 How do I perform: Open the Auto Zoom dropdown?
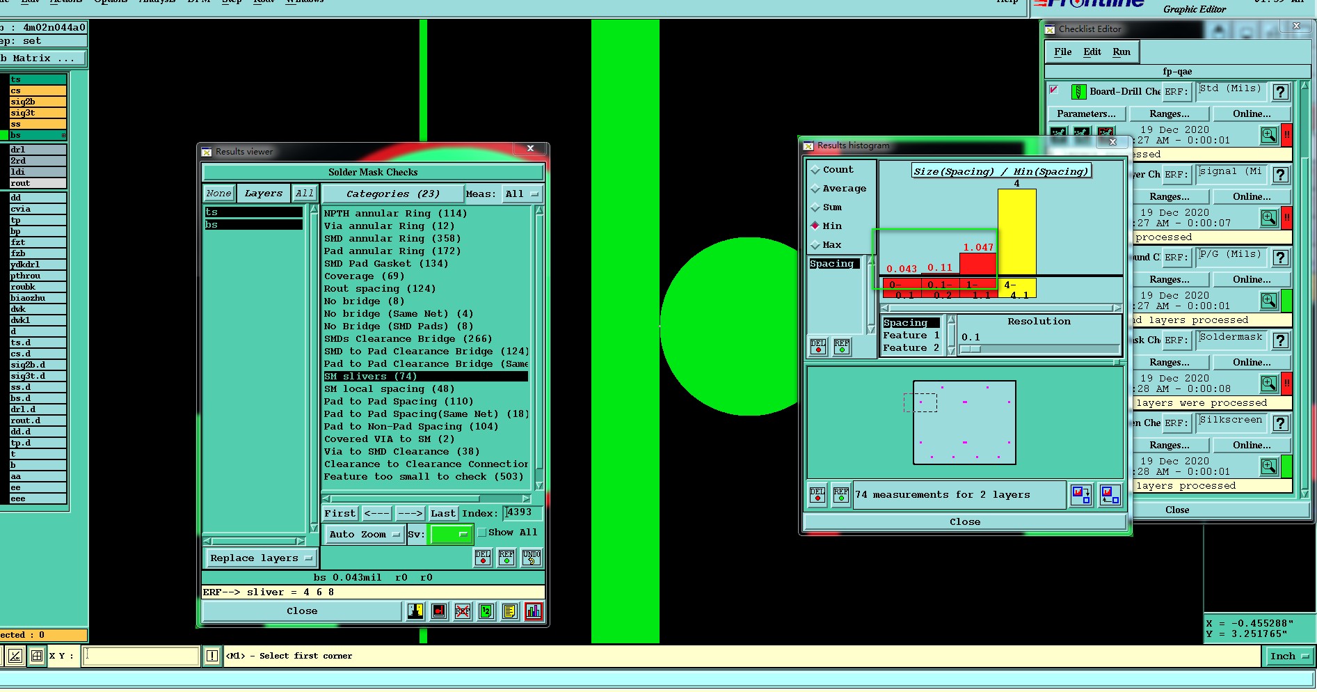tap(365, 535)
